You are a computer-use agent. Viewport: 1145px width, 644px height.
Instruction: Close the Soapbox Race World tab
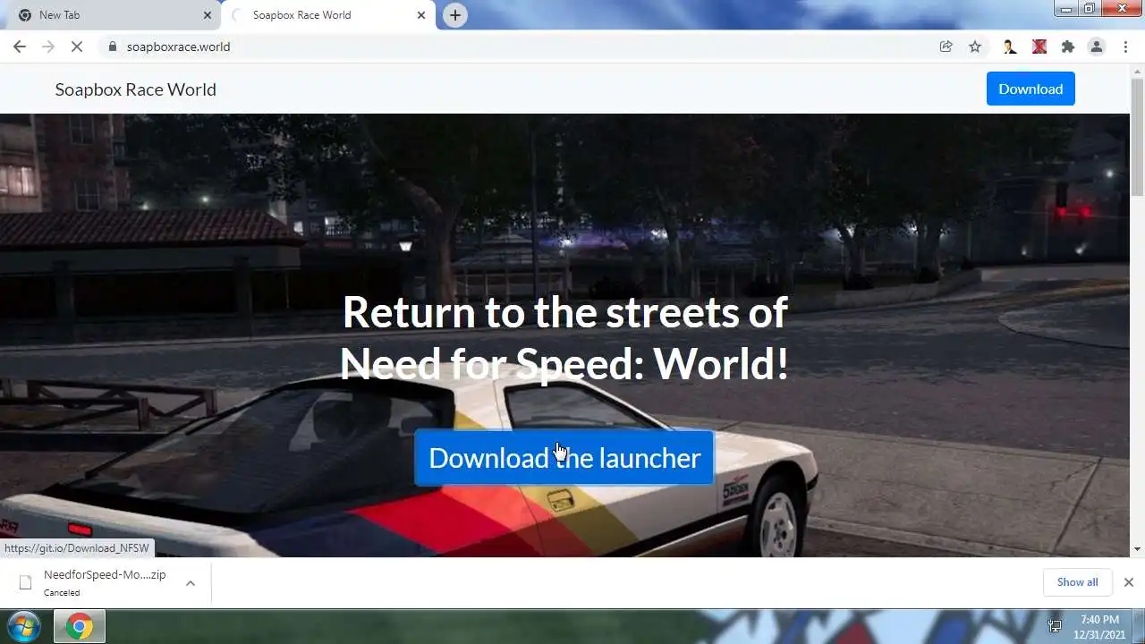coord(421,15)
